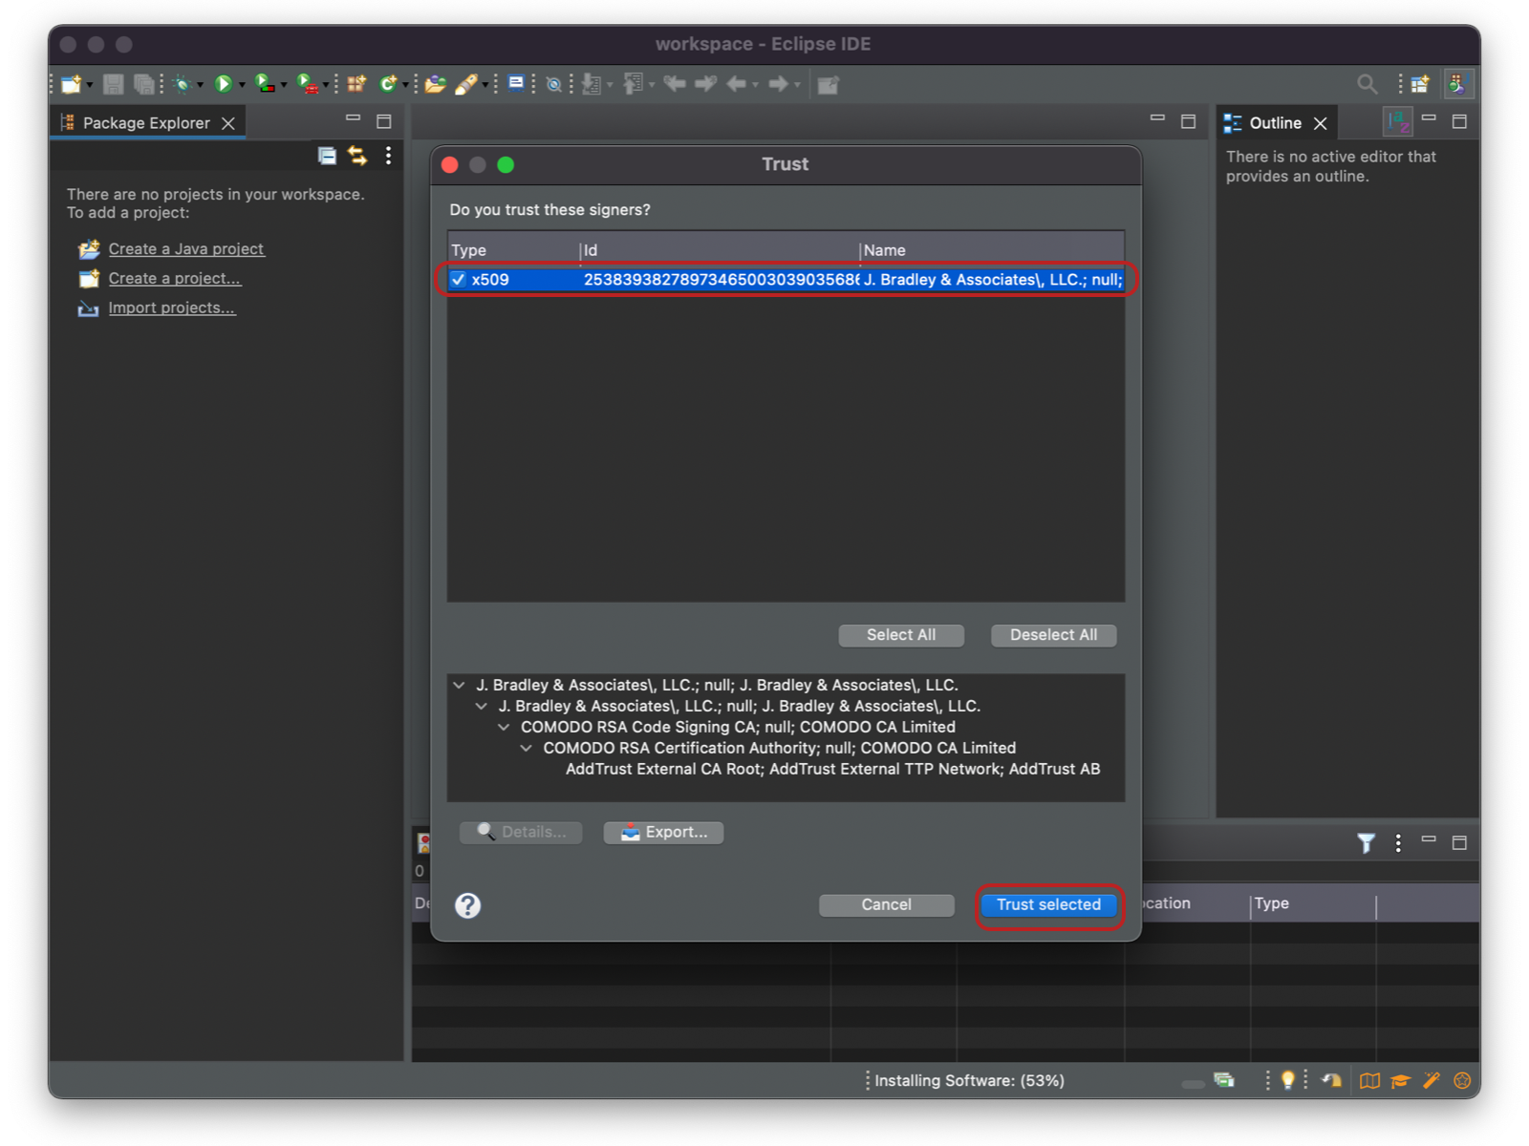Click the Pin Editor toolbar icon
The width and height of the screenshot is (1529, 1146).
point(829,84)
